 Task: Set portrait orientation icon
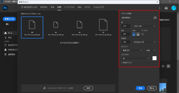[x=134, y=34]
